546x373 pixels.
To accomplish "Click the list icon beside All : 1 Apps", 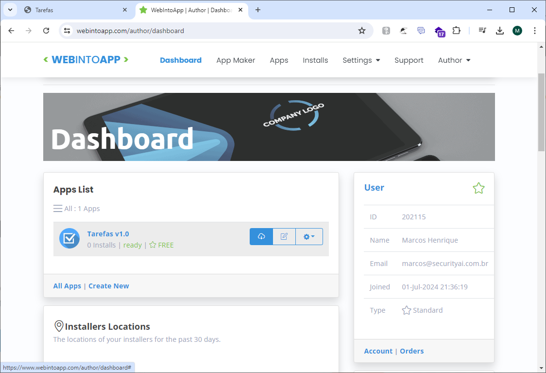I will tap(58, 209).
